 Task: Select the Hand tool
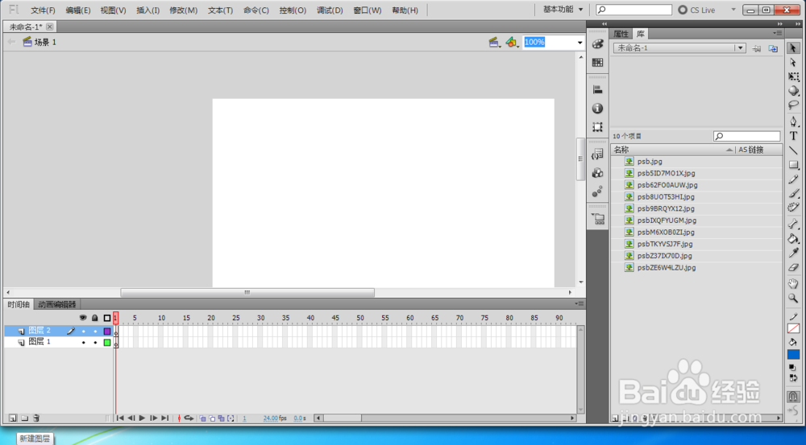[793, 284]
